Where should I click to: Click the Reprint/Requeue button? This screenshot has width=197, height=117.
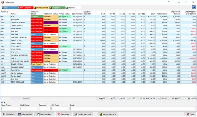tap(108, 114)
